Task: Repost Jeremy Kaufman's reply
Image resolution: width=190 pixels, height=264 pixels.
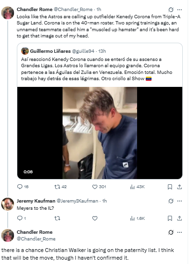Action: click(x=57, y=218)
